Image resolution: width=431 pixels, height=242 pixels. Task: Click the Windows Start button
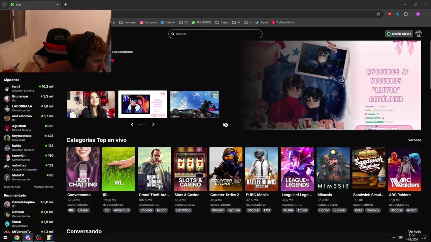pos(5,238)
